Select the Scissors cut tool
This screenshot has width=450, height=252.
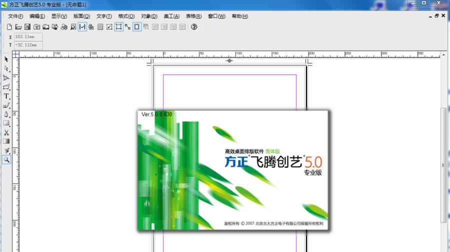tap(6, 132)
